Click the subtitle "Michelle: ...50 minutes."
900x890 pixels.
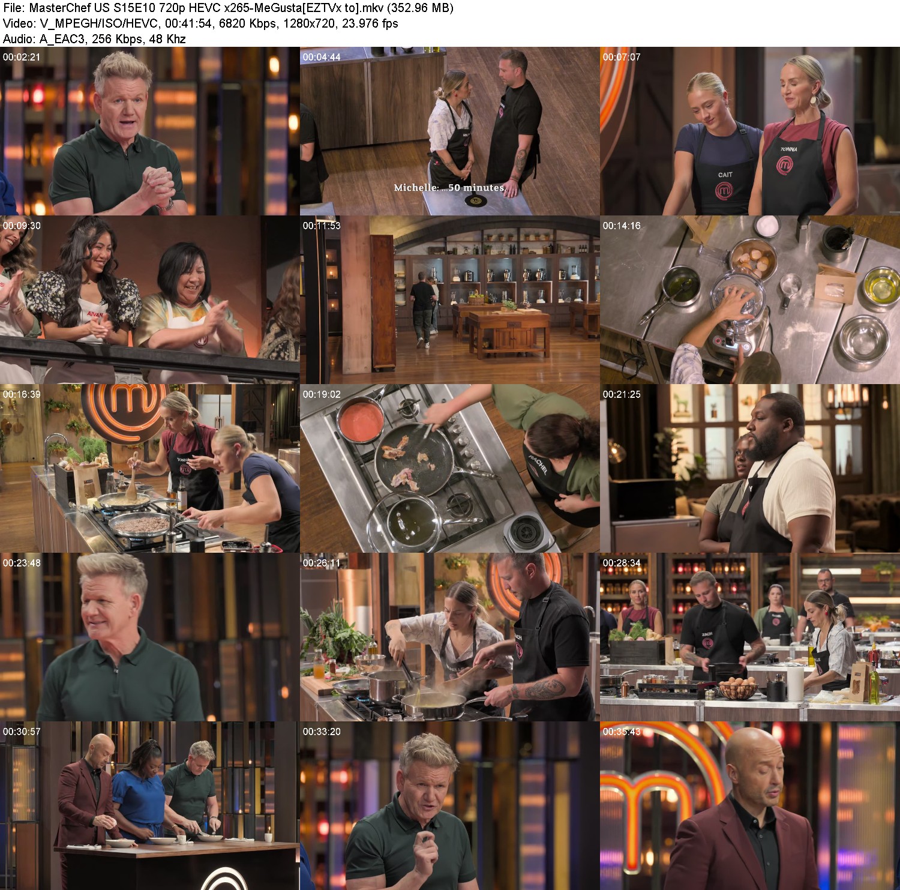tap(449, 188)
